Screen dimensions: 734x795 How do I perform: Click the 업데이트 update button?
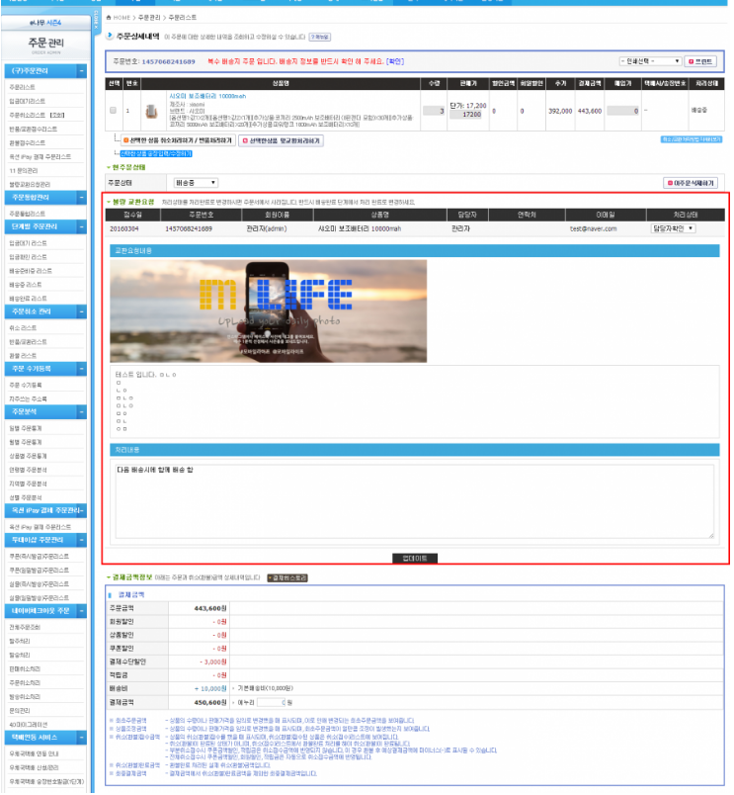(x=413, y=558)
